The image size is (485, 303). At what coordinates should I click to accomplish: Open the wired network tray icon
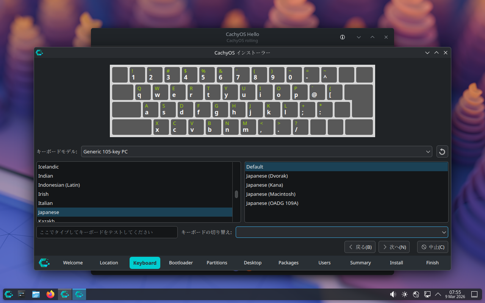[427, 294]
